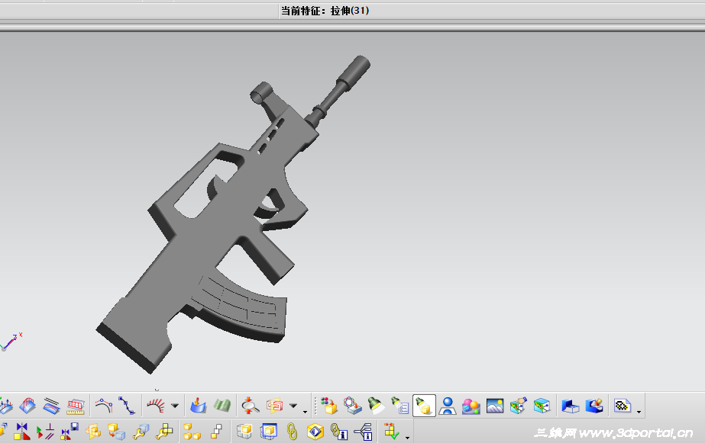Click the textured cube icon before the blue blocks

point(542,406)
